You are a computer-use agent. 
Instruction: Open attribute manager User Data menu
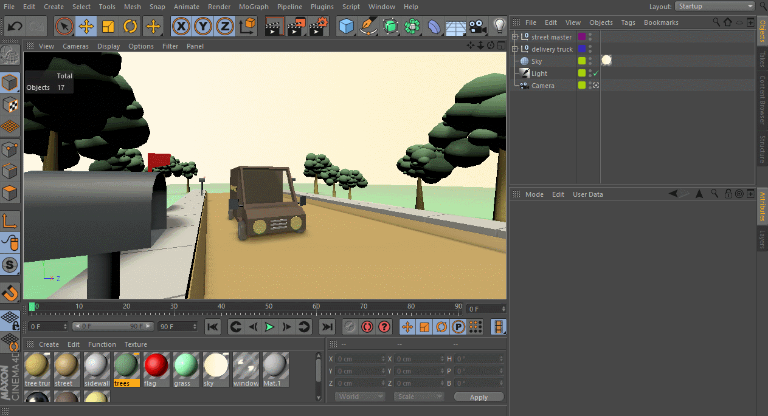pyautogui.click(x=588, y=194)
